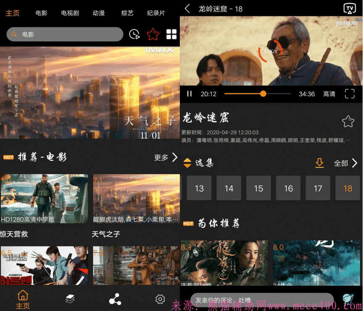Change video quality 高清
The height and width of the screenshot is (311, 363).
(x=329, y=94)
